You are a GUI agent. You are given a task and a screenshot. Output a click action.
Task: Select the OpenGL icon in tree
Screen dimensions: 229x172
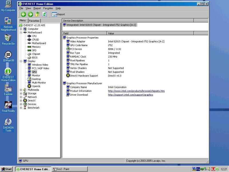[x=29, y=86]
